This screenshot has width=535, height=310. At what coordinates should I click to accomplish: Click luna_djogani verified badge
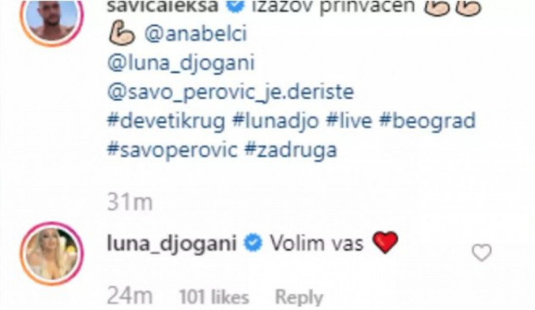[253, 243]
